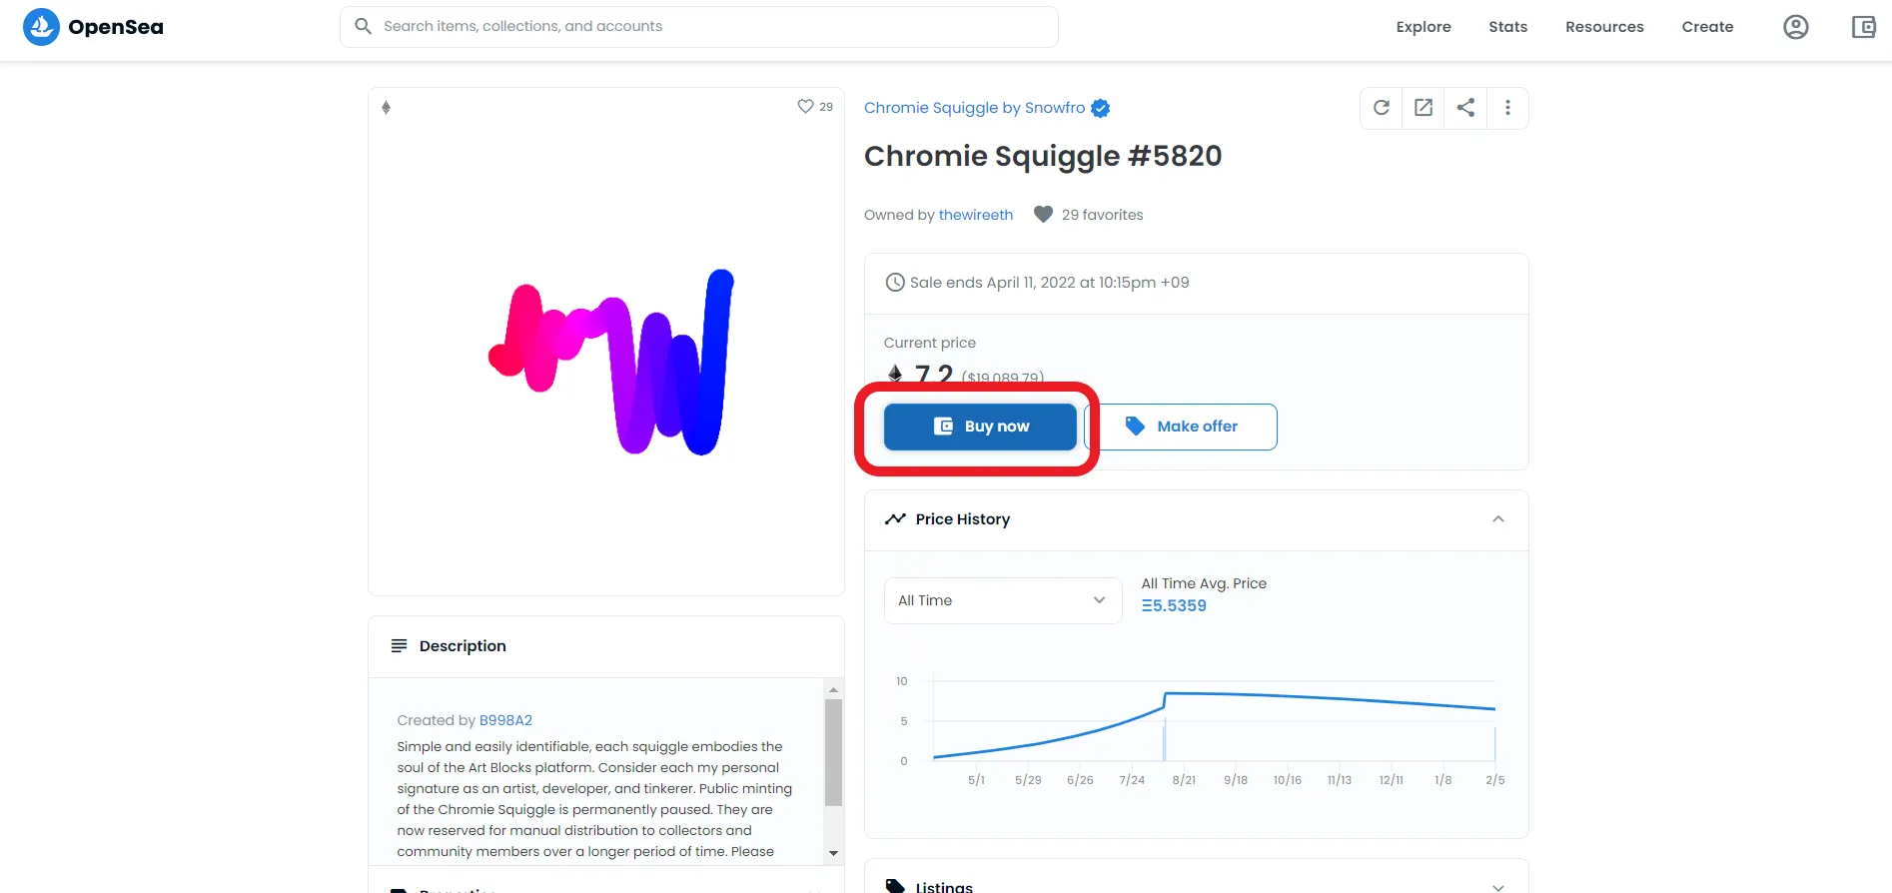1892x893 pixels.
Task: Open the Explore menu
Action: pos(1422,27)
